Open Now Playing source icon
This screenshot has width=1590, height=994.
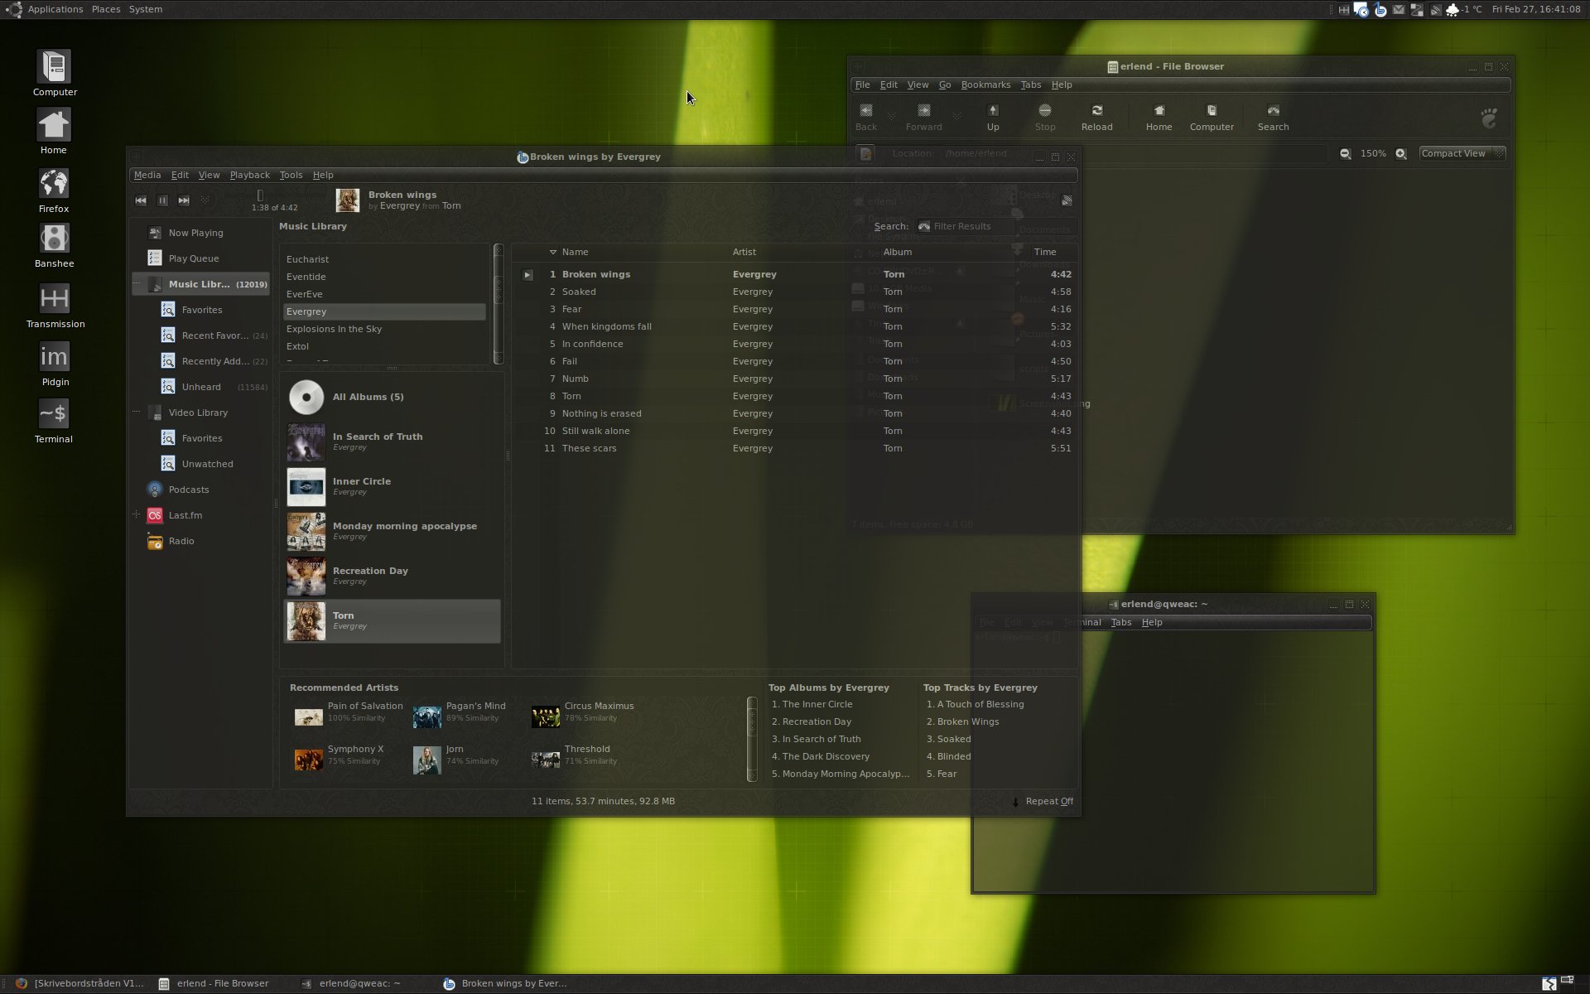[x=155, y=233]
